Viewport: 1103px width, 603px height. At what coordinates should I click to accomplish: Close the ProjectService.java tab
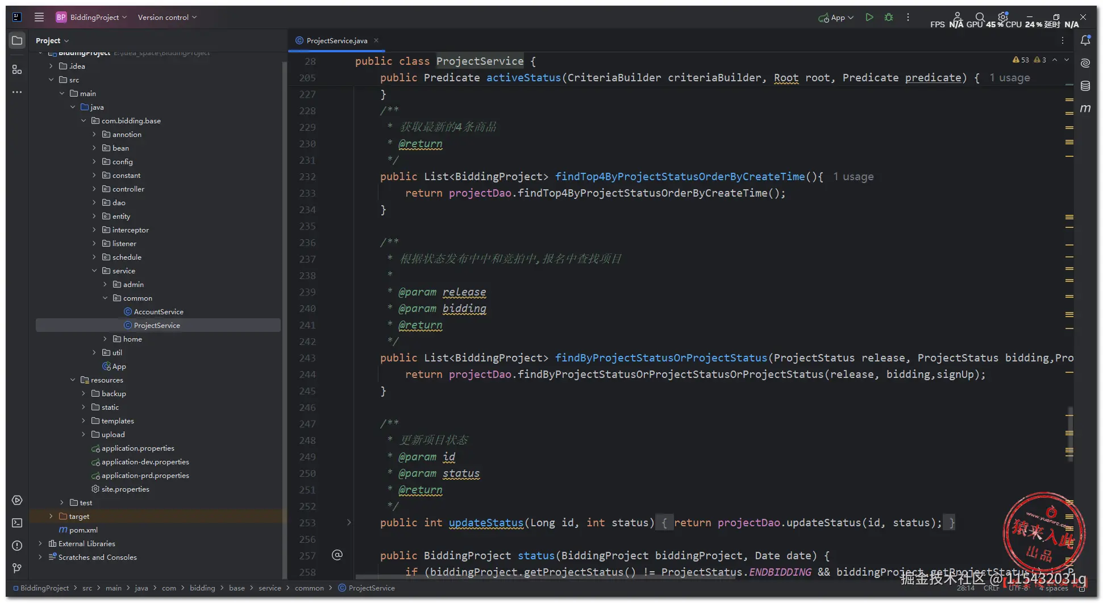(376, 40)
